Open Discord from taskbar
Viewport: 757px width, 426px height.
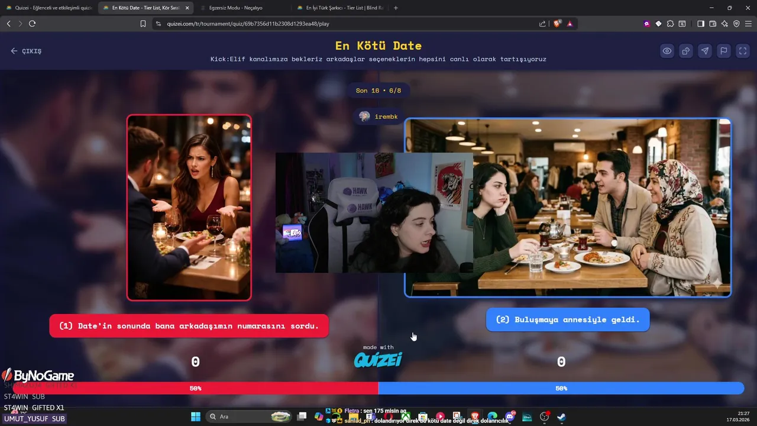[510, 417]
